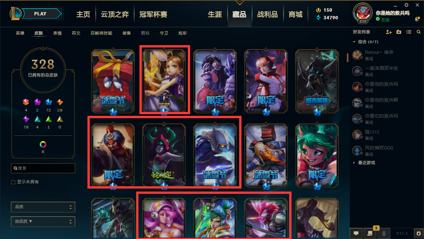
Task: Expand the 最近游戏 section
Action: click(x=364, y=163)
